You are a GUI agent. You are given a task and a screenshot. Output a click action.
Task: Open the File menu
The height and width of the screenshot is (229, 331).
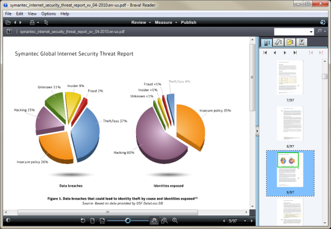(x=8, y=13)
